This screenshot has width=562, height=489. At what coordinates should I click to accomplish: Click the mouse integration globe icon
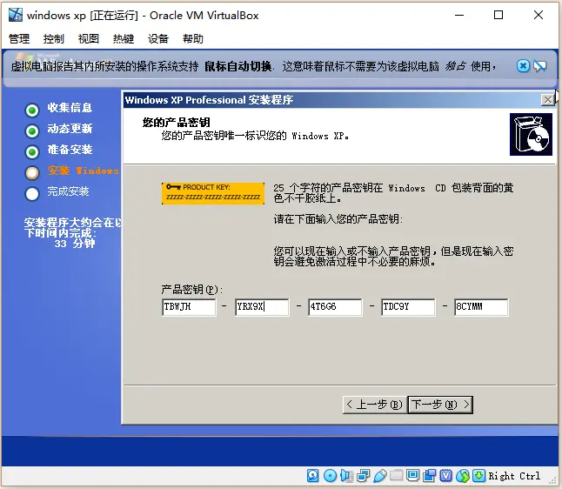[x=463, y=476]
